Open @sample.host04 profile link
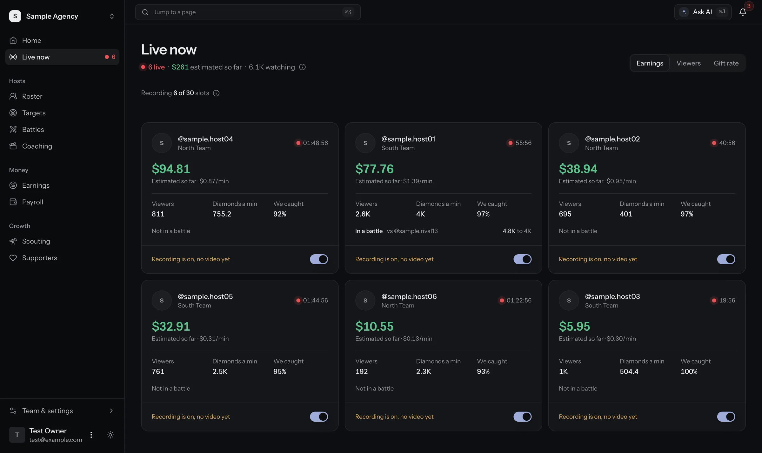Viewport: 762px width, 453px height. (205, 139)
